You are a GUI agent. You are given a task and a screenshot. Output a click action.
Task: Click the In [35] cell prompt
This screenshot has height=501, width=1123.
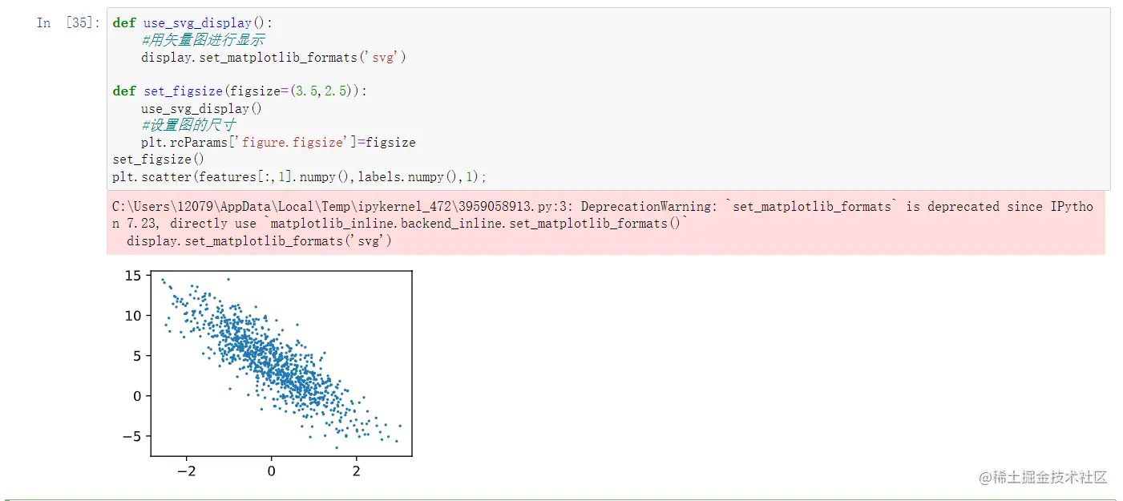tap(68, 23)
